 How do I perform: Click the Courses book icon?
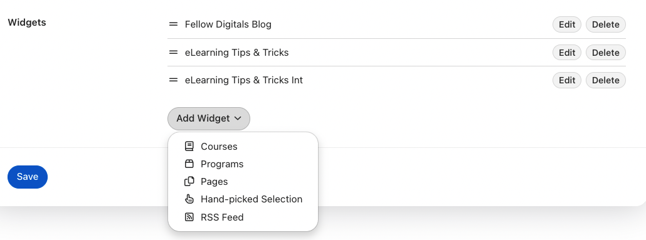(189, 146)
